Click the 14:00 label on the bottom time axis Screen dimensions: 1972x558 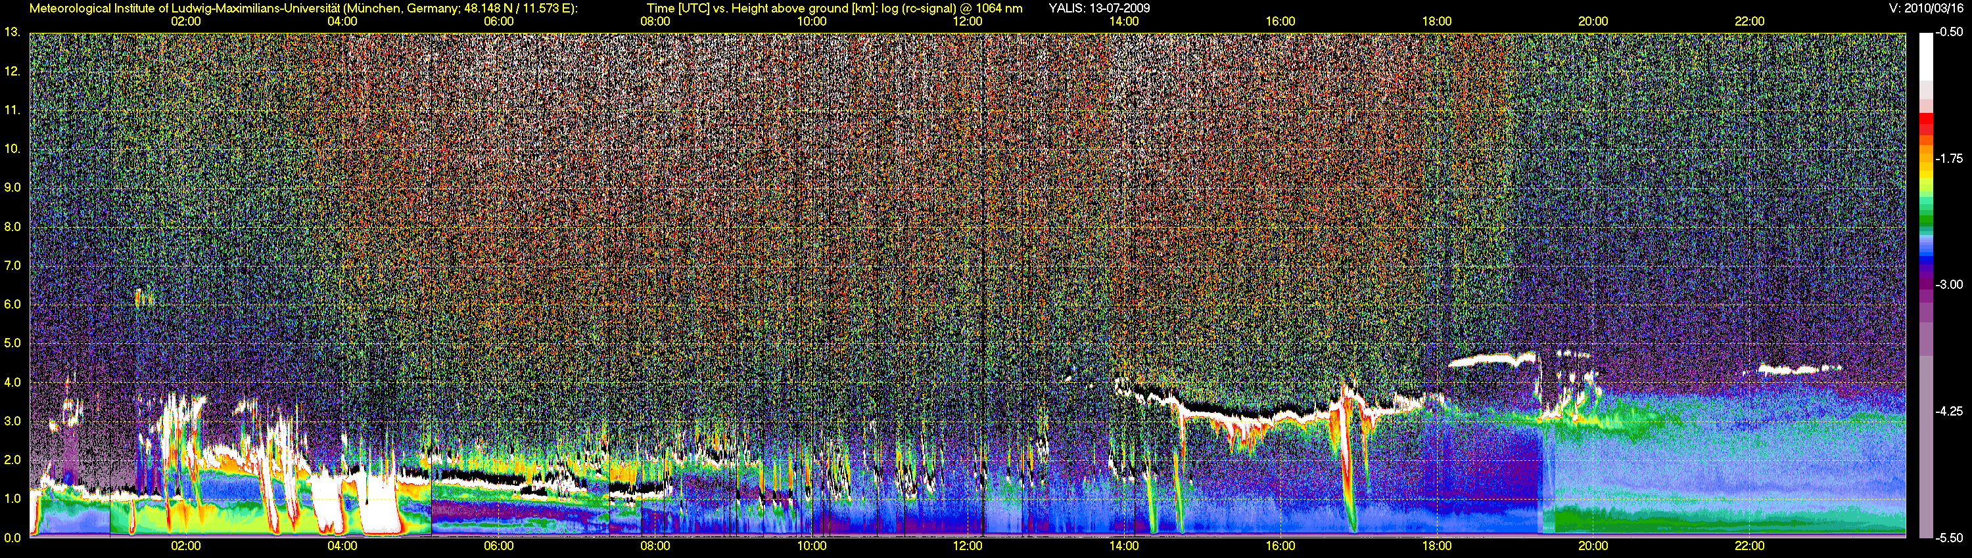[x=1124, y=546]
